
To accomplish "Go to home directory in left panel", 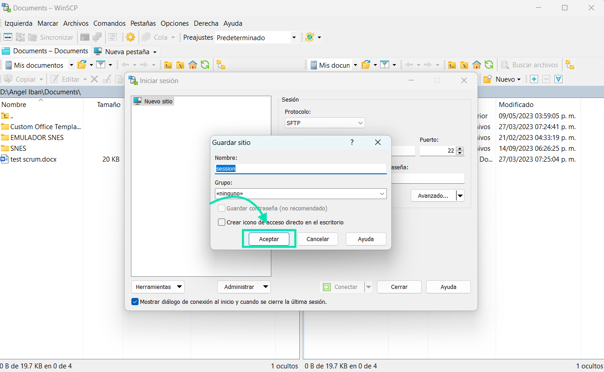I will pos(193,65).
